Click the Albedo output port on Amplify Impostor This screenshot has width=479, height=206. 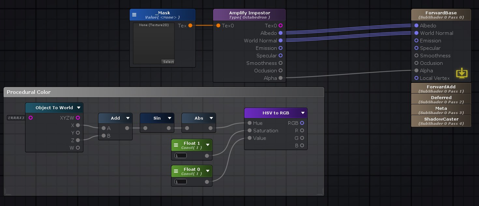pyautogui.click(x=281, y=33)
